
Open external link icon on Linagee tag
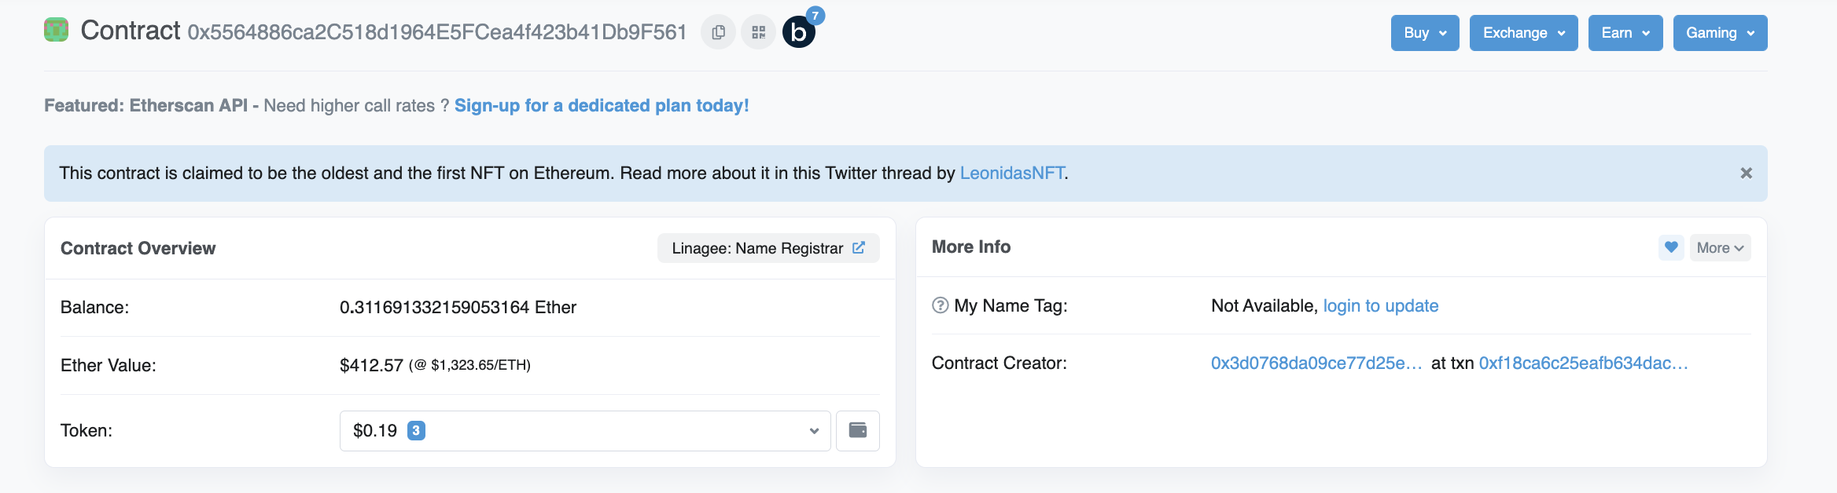(859, 248)
